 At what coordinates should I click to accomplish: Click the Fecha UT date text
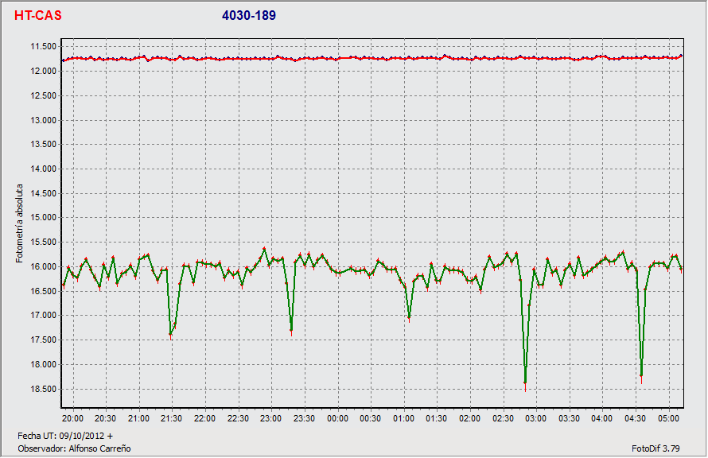click(65, 436)
